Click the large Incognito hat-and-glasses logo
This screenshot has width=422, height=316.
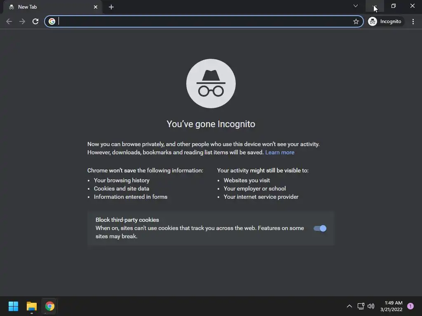pos(211,84)
